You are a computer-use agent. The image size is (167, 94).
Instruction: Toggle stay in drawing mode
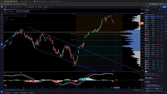(x=2, y=38)
